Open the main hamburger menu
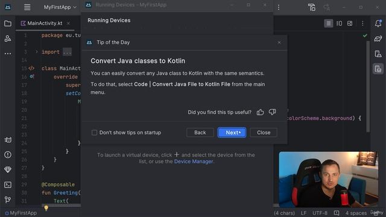Viewport: 386px width, 217px height. (27, 7)
